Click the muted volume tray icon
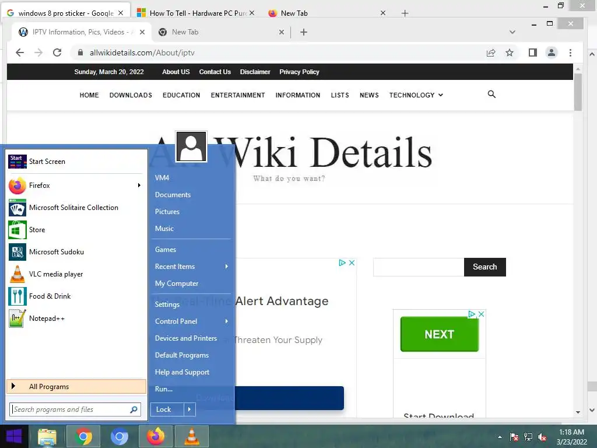Screen dimensions: 597x448 pyautogui.click(x=542, y=437)
